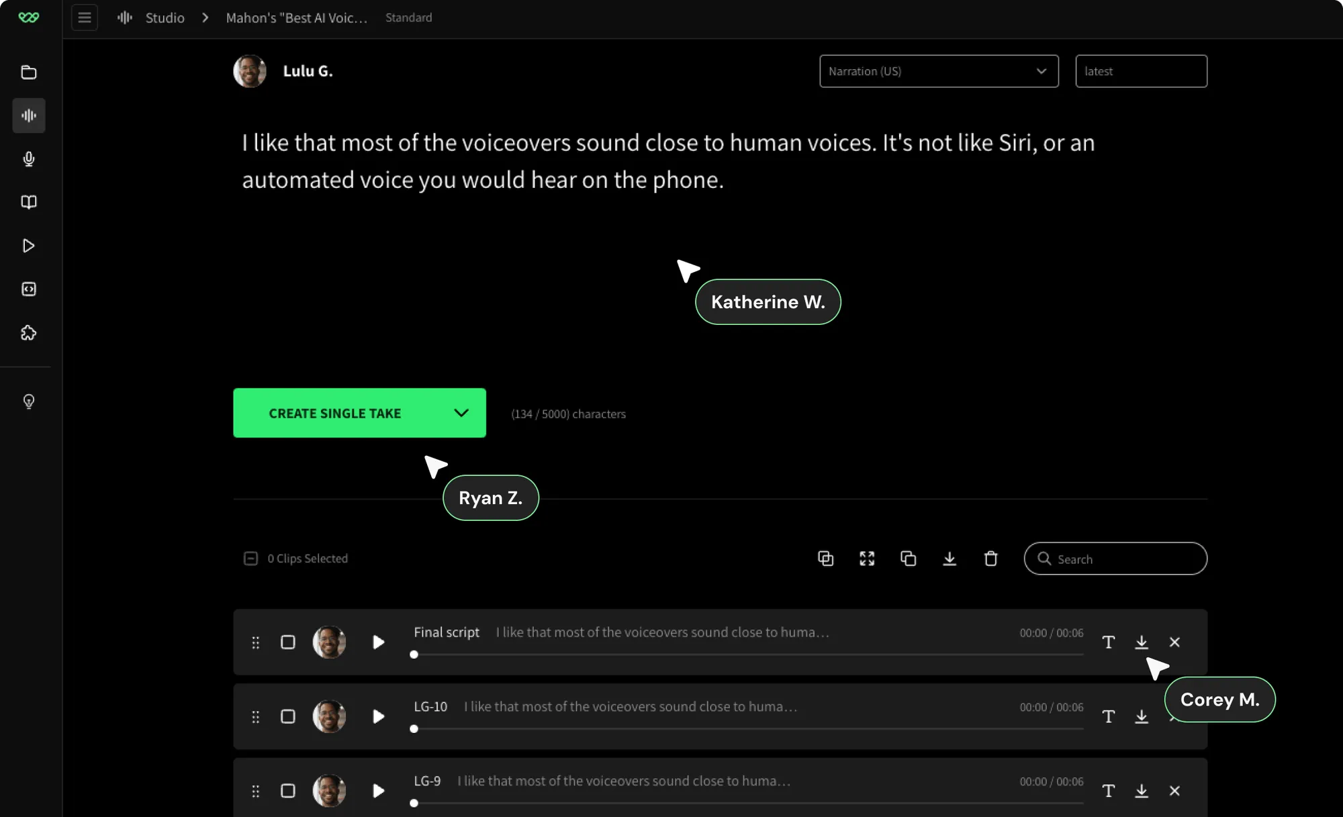Open the Narration (US) style dropdown
The image size is (1343, 817).
click(938, 71)
